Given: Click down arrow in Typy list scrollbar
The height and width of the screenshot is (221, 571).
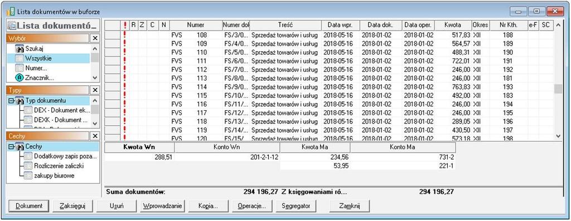Looking at the screenshot, I should tap(95, 124).
